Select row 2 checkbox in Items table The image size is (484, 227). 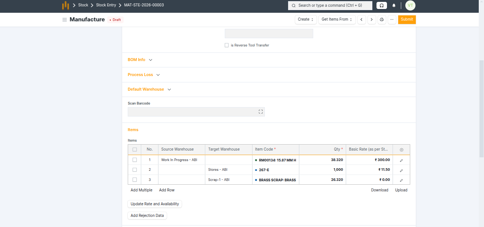pos(134,170)
